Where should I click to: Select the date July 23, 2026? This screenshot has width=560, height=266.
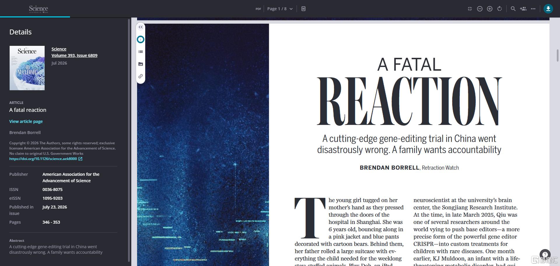[55, 207]
